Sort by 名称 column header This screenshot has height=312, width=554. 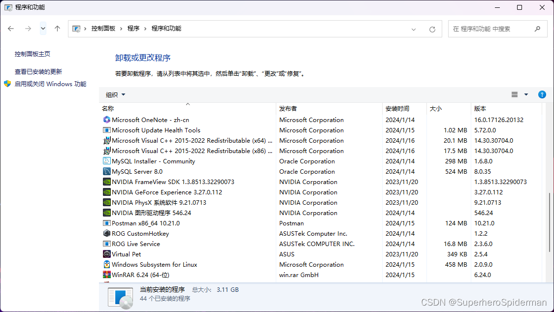click(108, 109)
